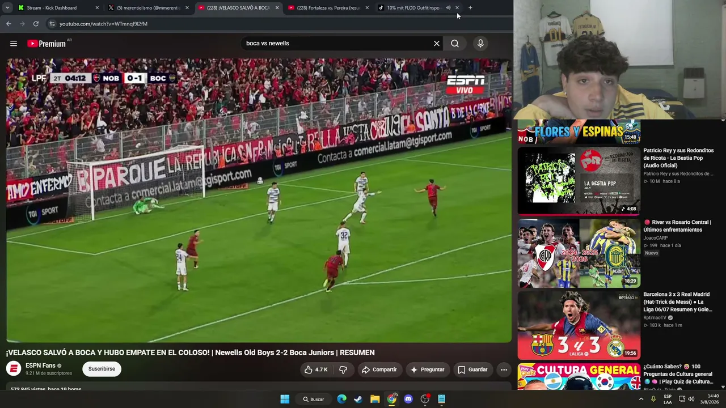Open the ESPN Fans channel avatar
This screenshot has height=408, width=726.
pos(14,369)
